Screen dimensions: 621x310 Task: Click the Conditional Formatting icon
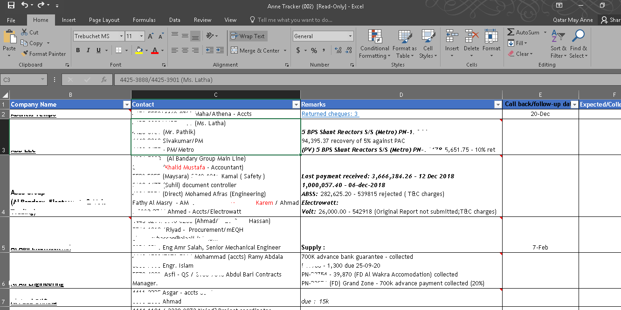[x=374, y=37]
